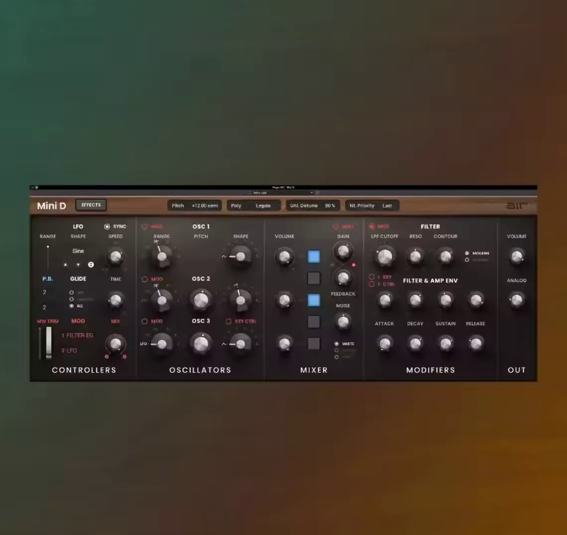Click the OSC 3 Range knob set to LFO
Image resolution: width=567 pixels, height=535 pixels.
pyautogui.click(x=162, y=344)
